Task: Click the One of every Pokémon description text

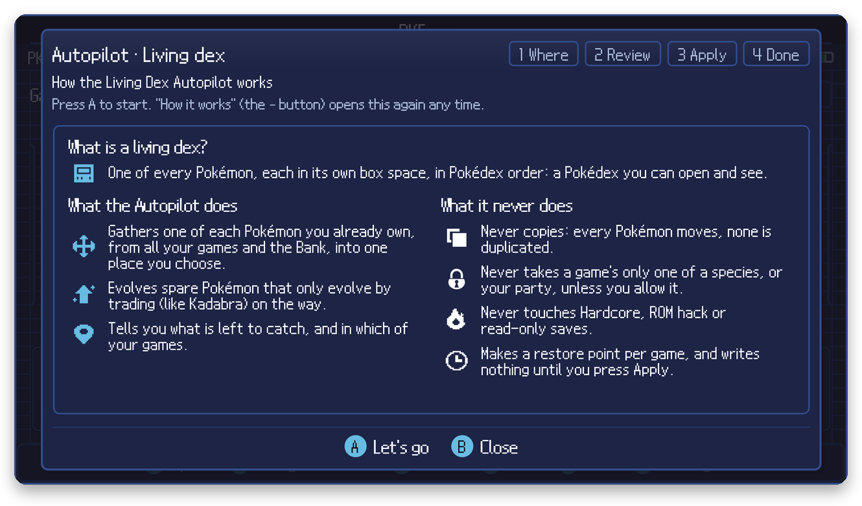Action: pos(437,174)
